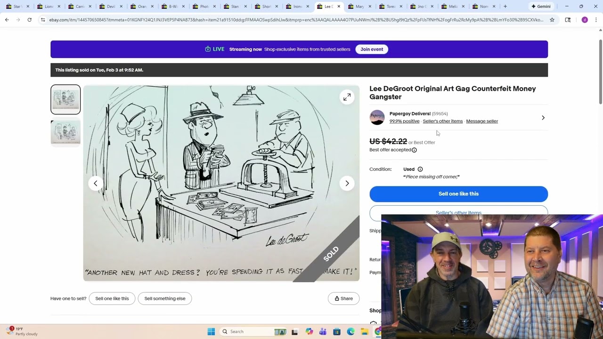
Task: Click the listing title Lee DeGroot Original Art
Action: click(453, 93)
